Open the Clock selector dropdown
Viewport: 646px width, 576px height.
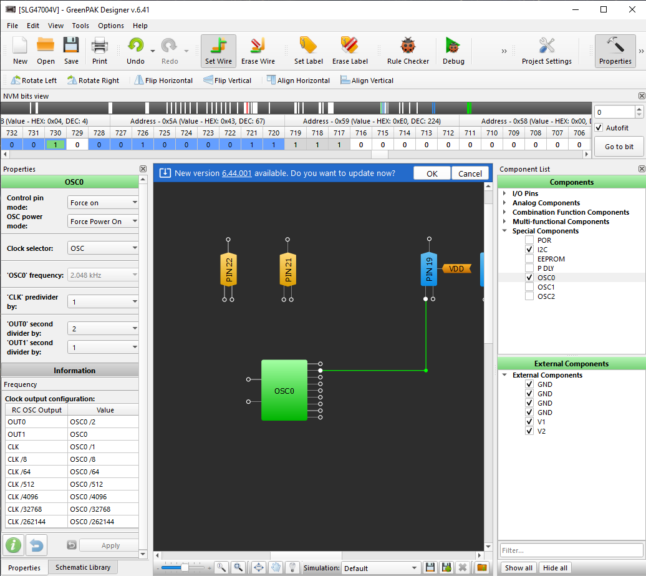click(x=103, y=248)
